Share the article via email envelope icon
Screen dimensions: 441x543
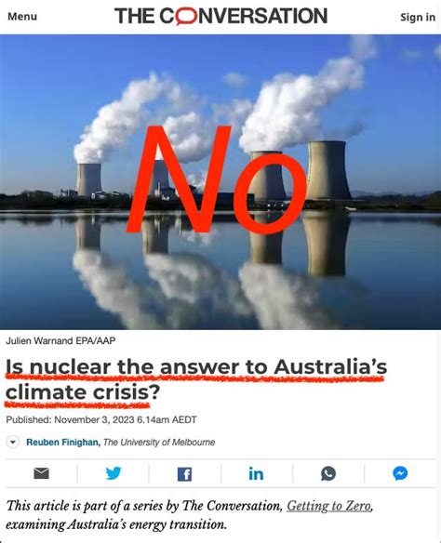pos(41,473)
